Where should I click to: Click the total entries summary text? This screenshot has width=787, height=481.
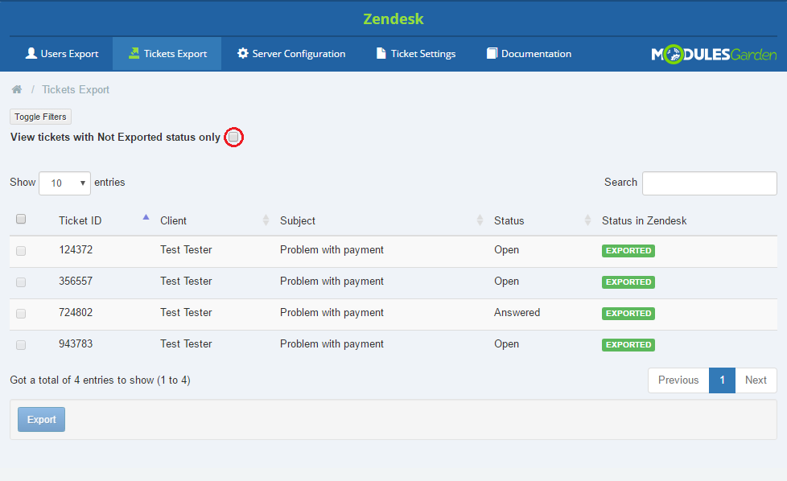click(101, 380)
